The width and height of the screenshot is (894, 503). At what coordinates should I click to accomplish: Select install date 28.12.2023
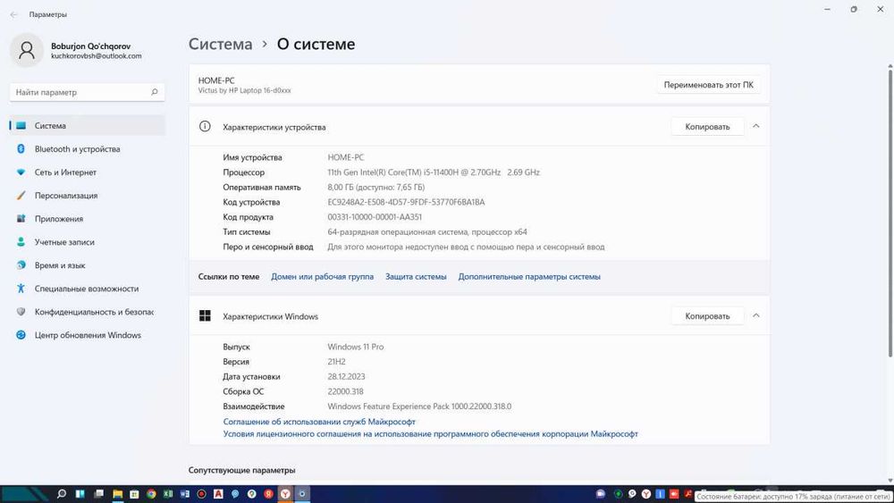click(x=346, y=376)
